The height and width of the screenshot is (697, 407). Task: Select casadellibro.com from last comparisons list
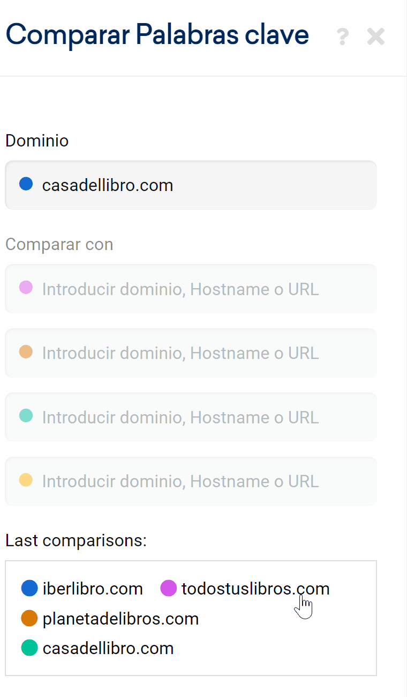[x=108, y=648]
